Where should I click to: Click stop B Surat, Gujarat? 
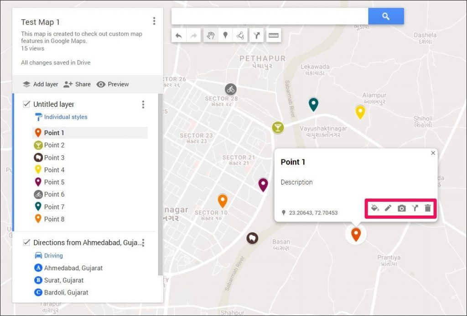pyautogui.click(x=59, y=280)
